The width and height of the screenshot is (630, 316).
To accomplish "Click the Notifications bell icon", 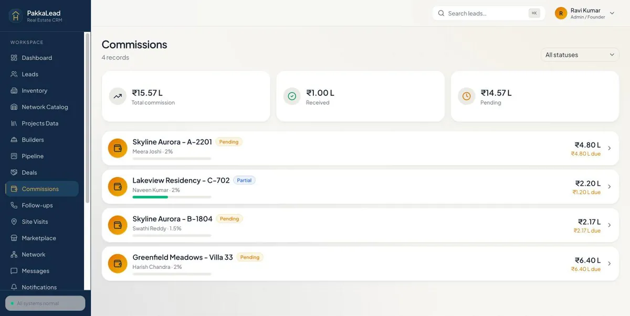I will point(14,287).
